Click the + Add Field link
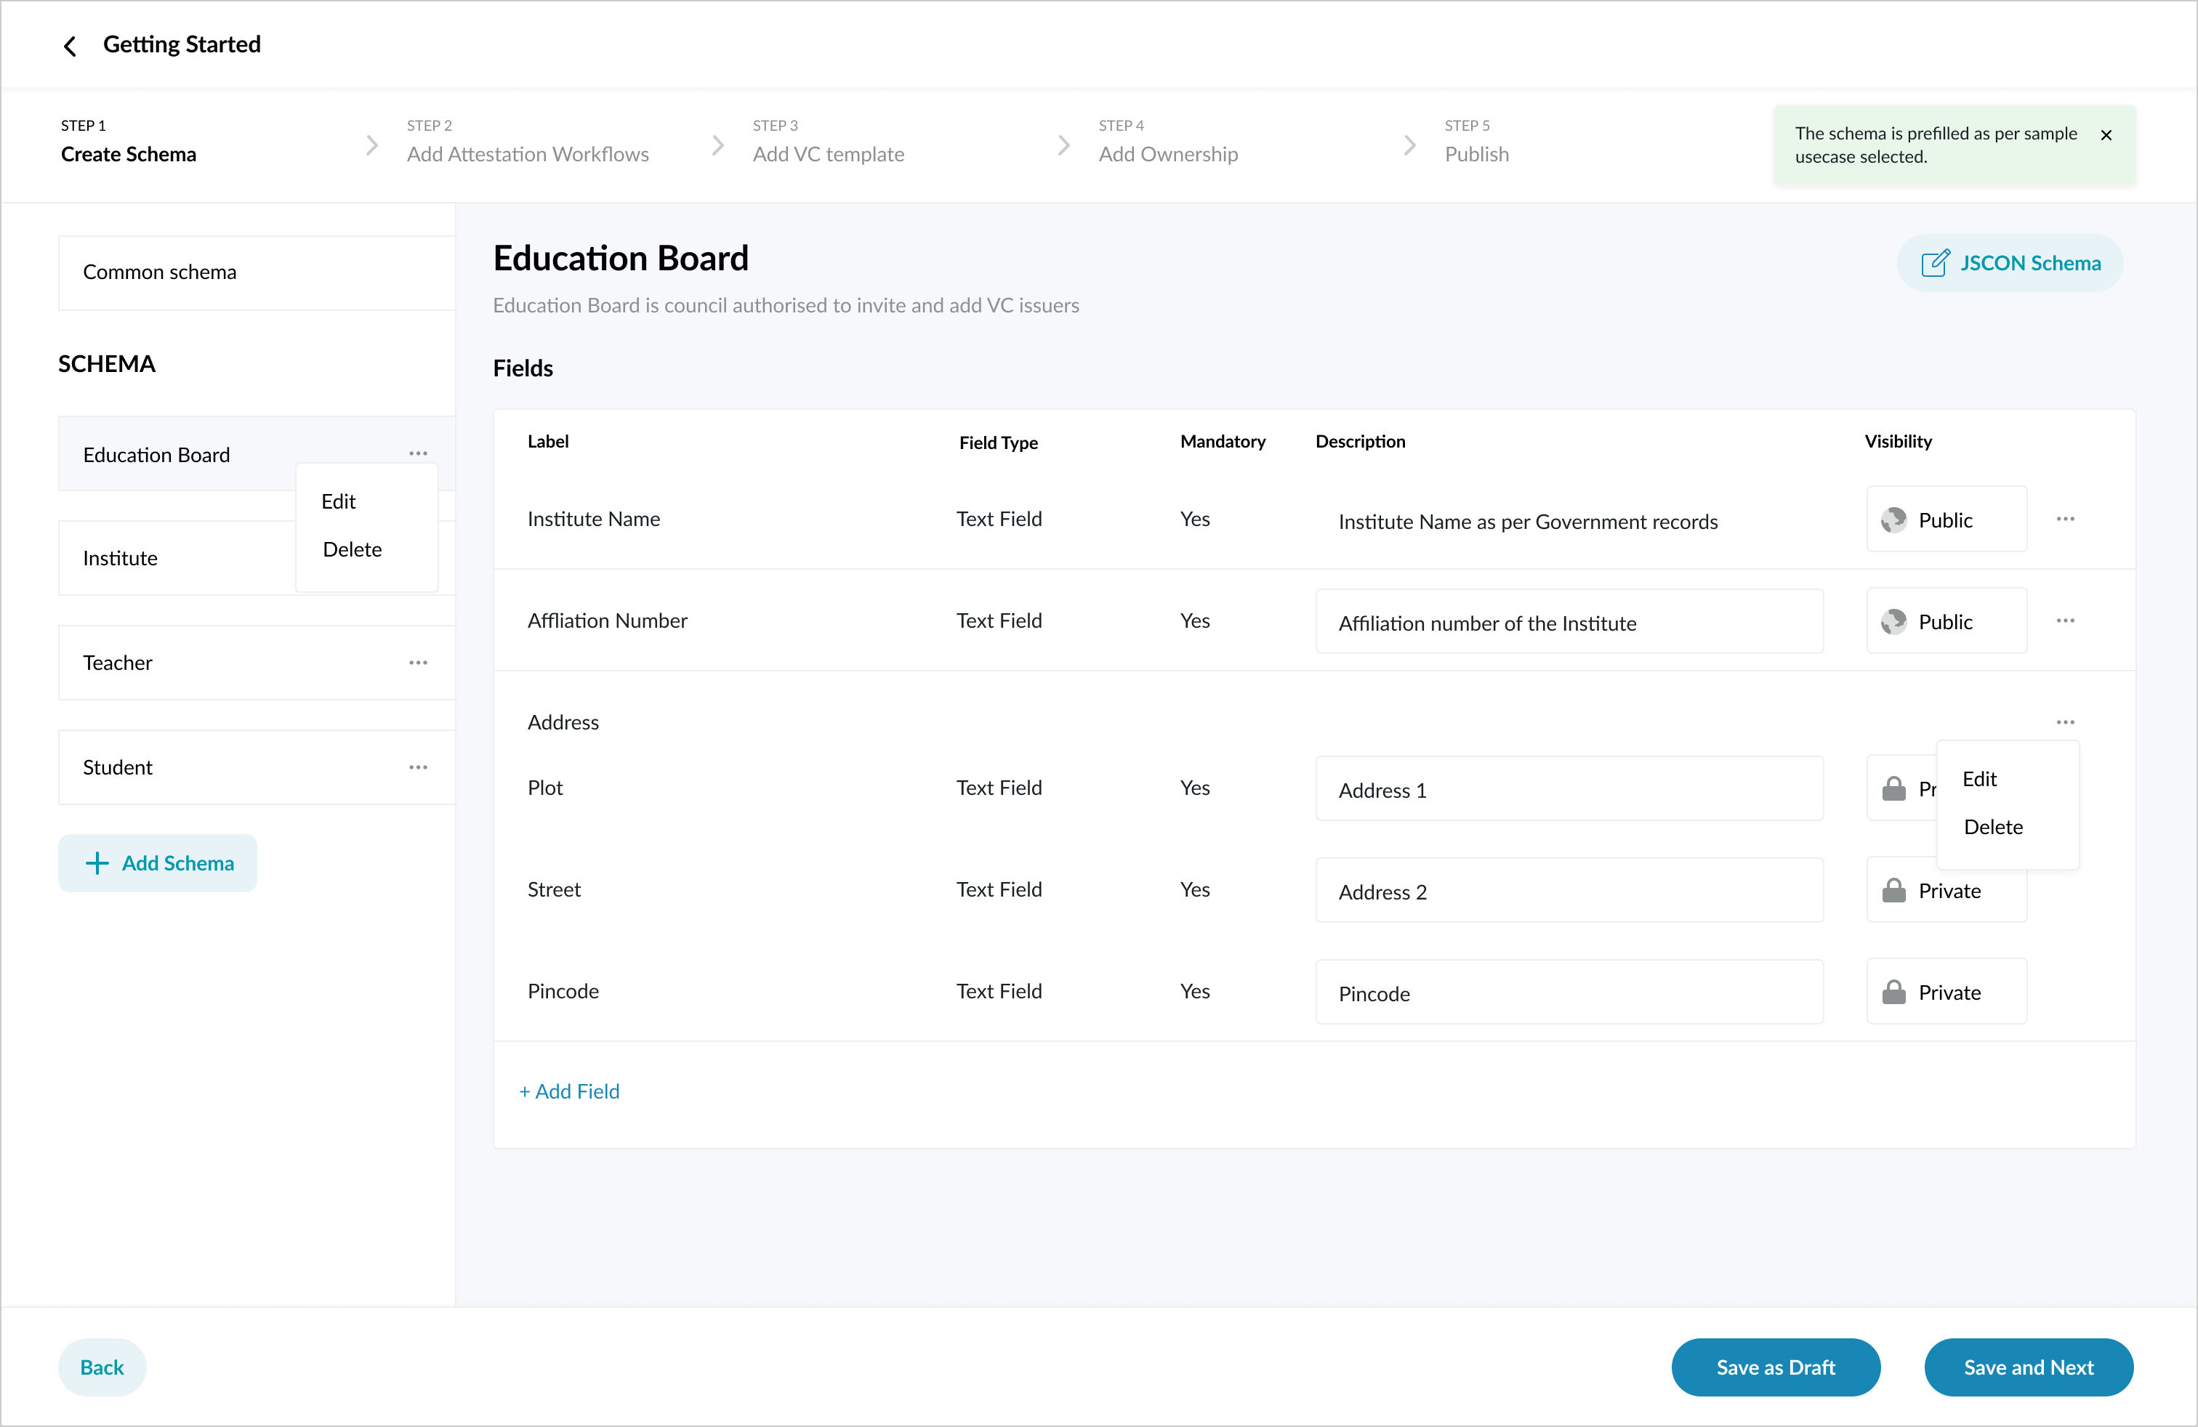Screen dimensions: 2198x1427 point(570,1091)
